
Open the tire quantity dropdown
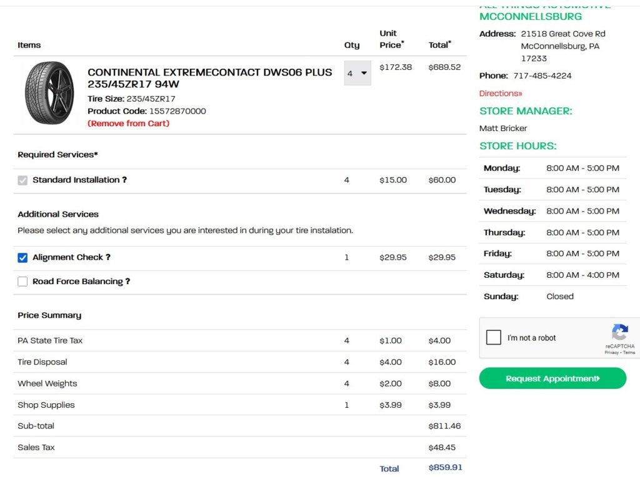357,73
